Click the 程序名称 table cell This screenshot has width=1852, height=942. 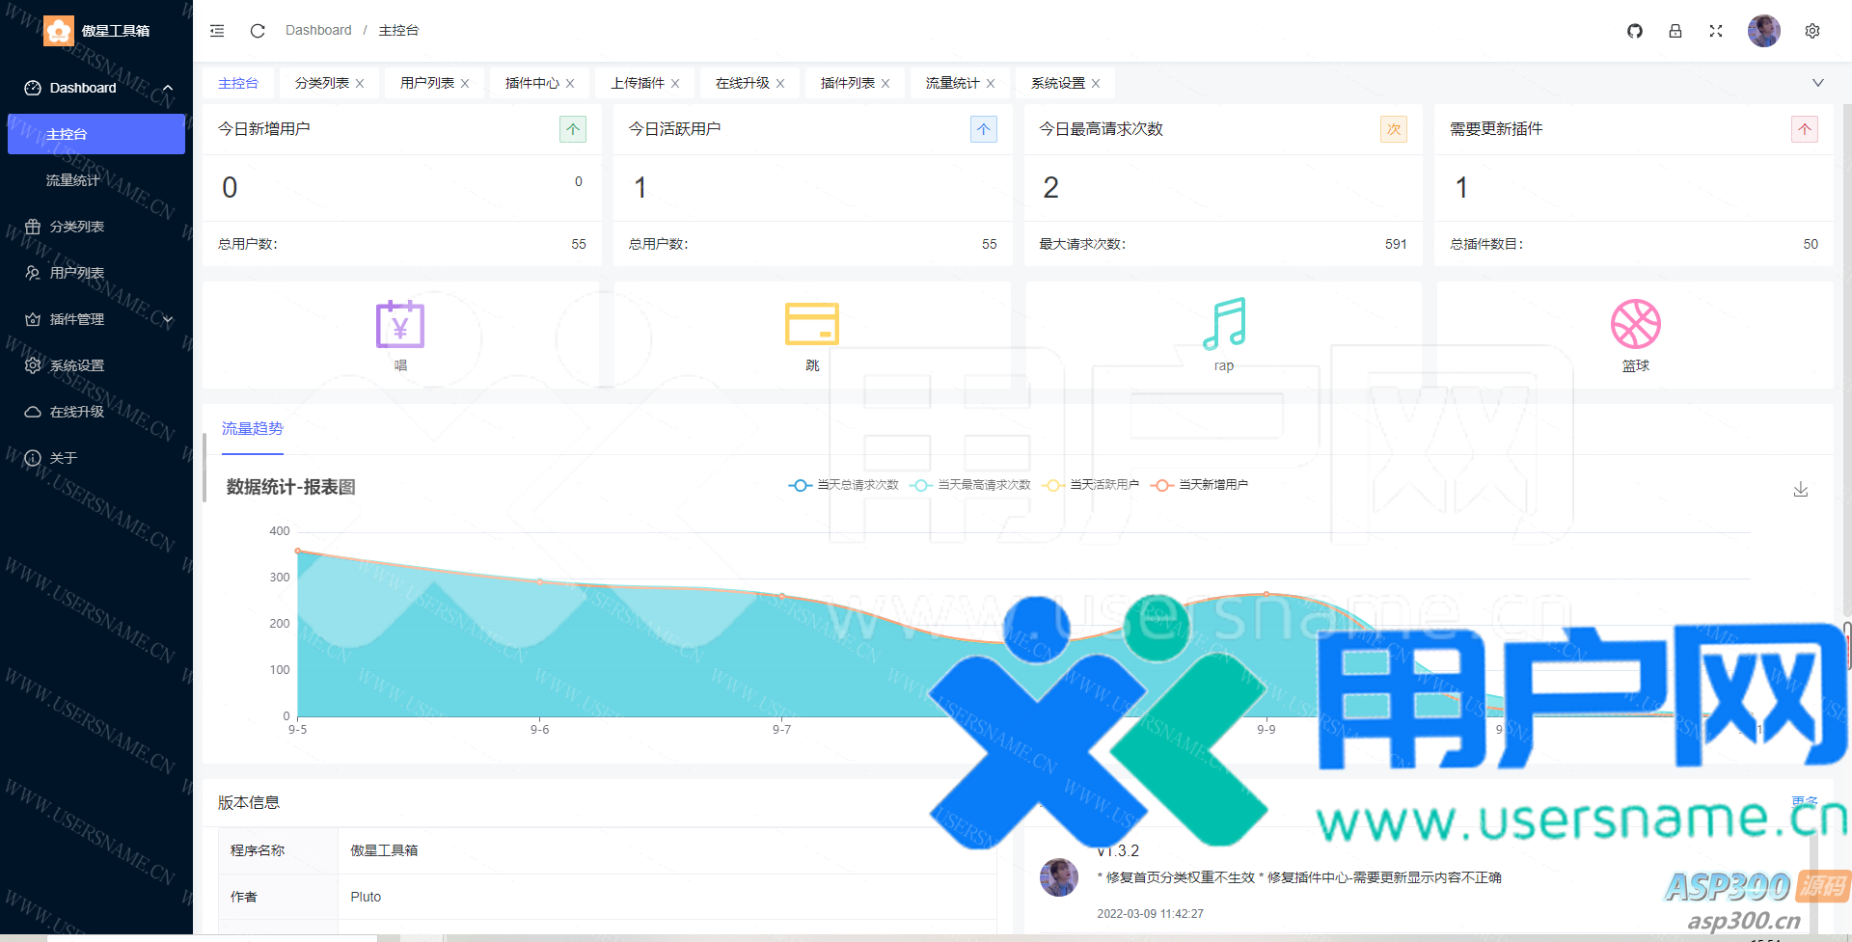click(278, 850)
